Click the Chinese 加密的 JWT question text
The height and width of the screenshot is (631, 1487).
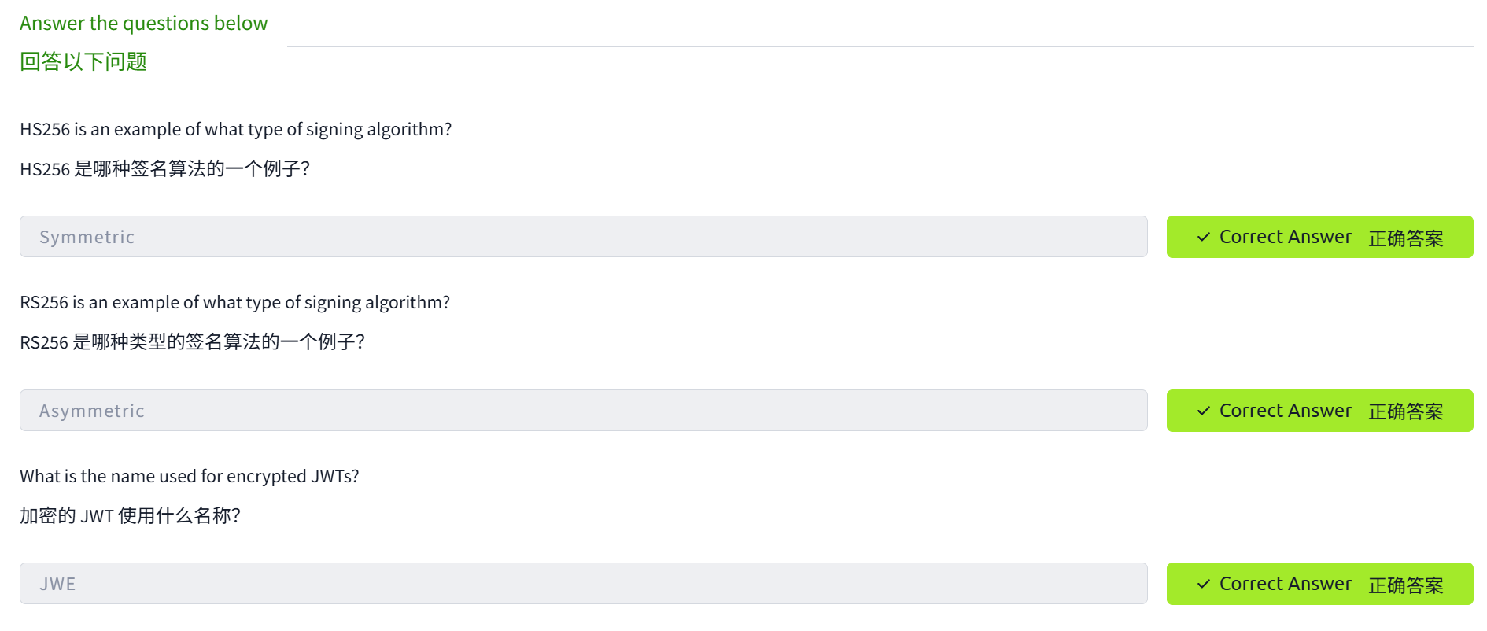coord(130,515)
